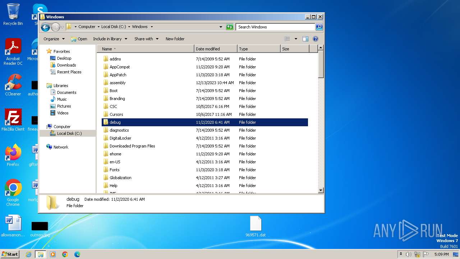This screenshot has width=460, height=259.
Task: Select the 969571.dat desktop file
Action: [x=256, y=227]
